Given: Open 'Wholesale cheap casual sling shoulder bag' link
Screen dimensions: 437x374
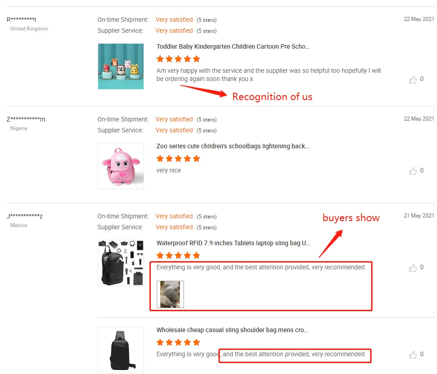Looking at the screenshot, I should tap(233, 330).
